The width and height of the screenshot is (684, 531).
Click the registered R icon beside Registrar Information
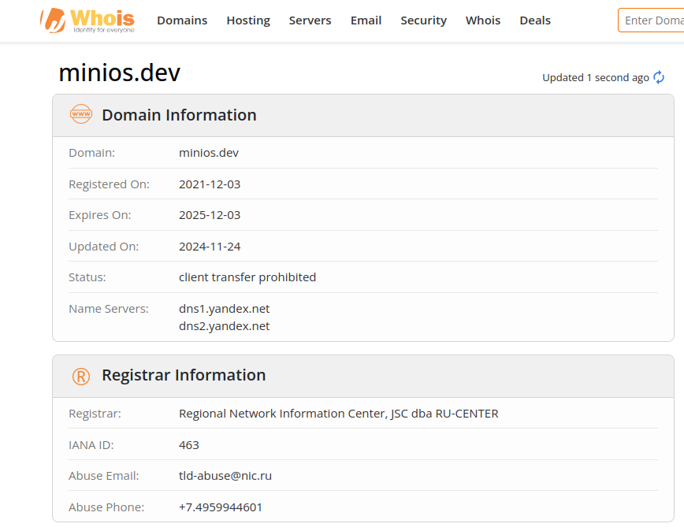coord(81,376)
